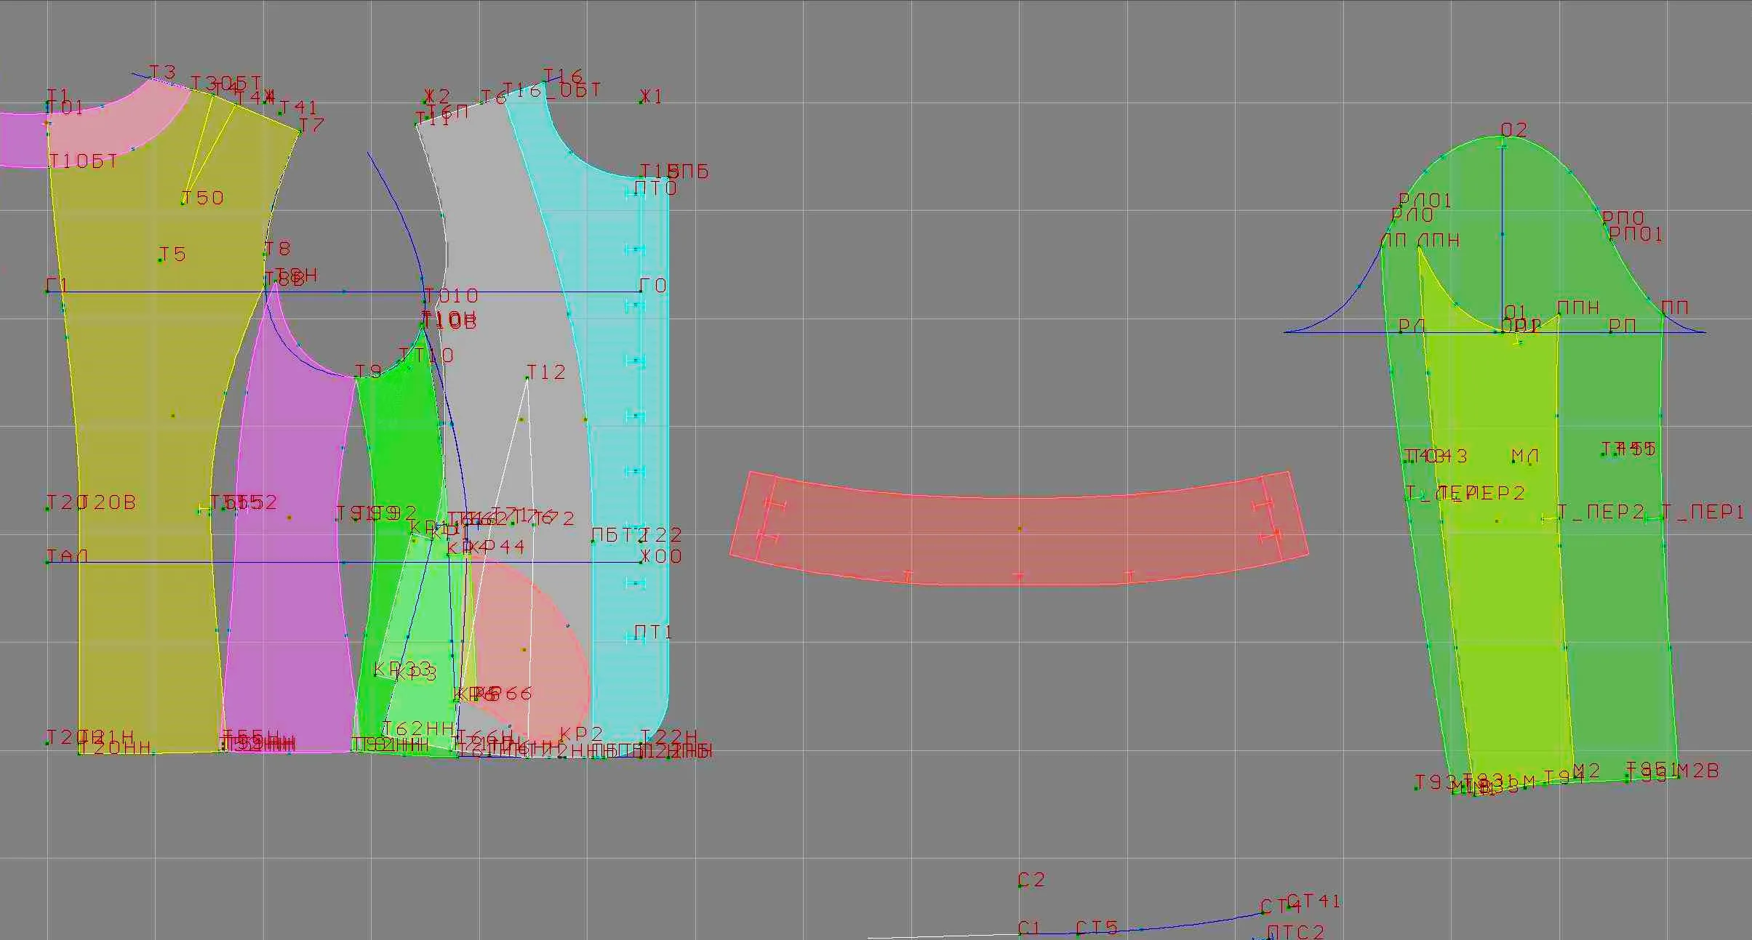Select point T5 on back piece
1752x940 pixels.
click(161, 260)
